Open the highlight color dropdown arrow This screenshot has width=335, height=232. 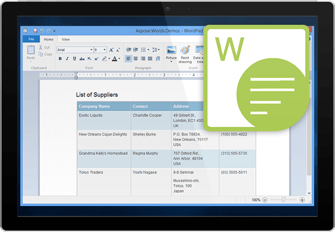click(109, 59)
